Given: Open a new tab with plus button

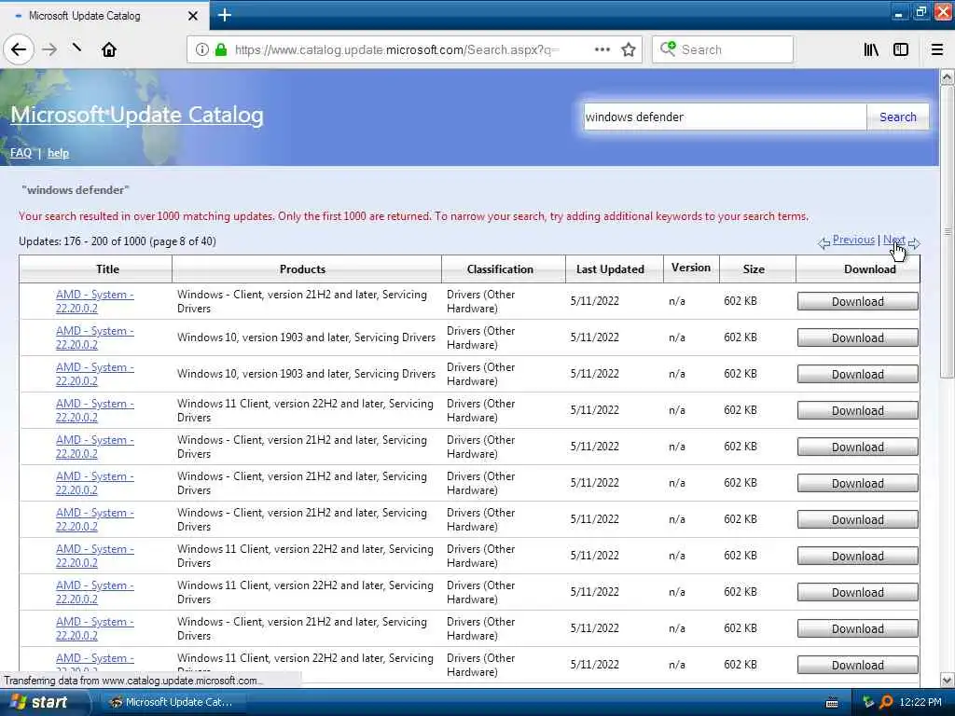Looking at the screenshot, I should click(225, 15).
